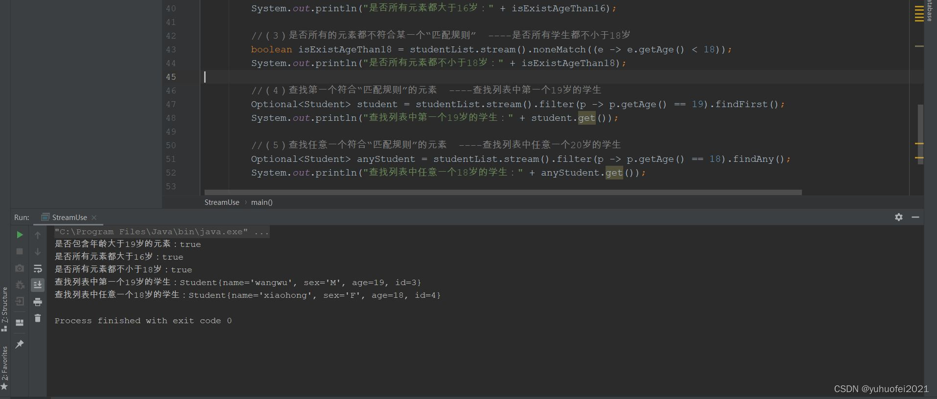The height and width of the screenshot is (399, 937).
Task: Click the isExistAgeThan18 variable declaration on line 43
Action: [x=345, y=49]
